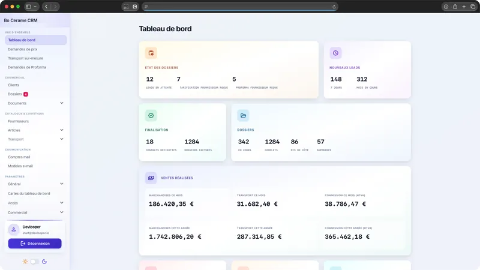Screen dimensions: 480x270
Task: Click the 86 mis de côté value
Action: pyautogui.click(x=295, y=142)
